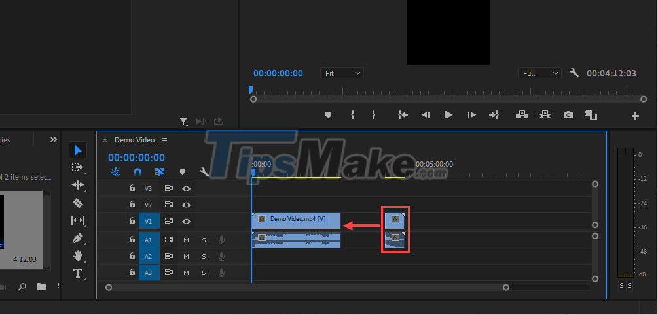Toggle Snap in the timeline

pos(137,172)
